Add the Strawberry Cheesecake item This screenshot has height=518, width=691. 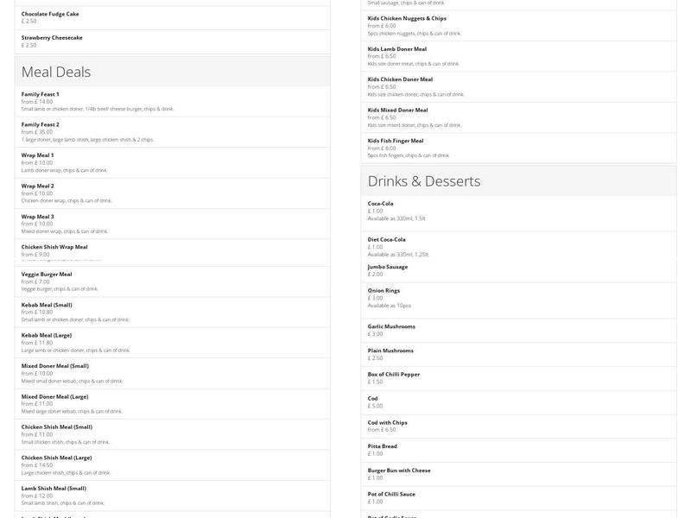[x=52, y=38]
